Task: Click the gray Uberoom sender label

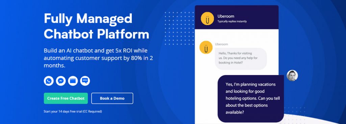Action: [222, 44]
